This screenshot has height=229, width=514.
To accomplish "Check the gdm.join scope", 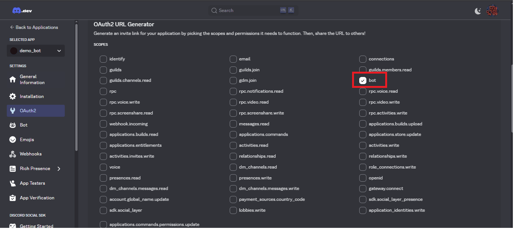I will pos(233,80).
